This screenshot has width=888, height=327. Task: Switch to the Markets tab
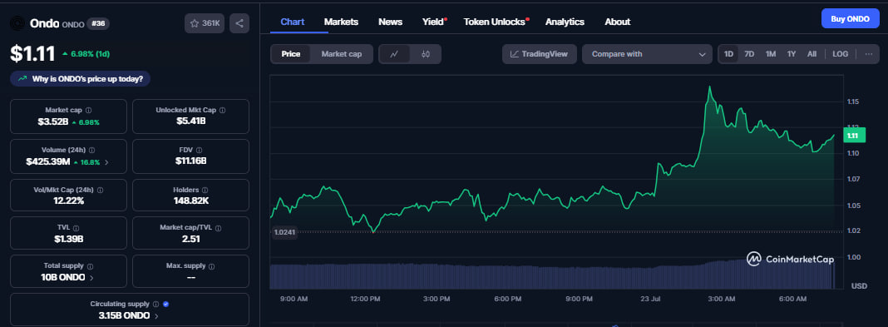coord(341,22)
